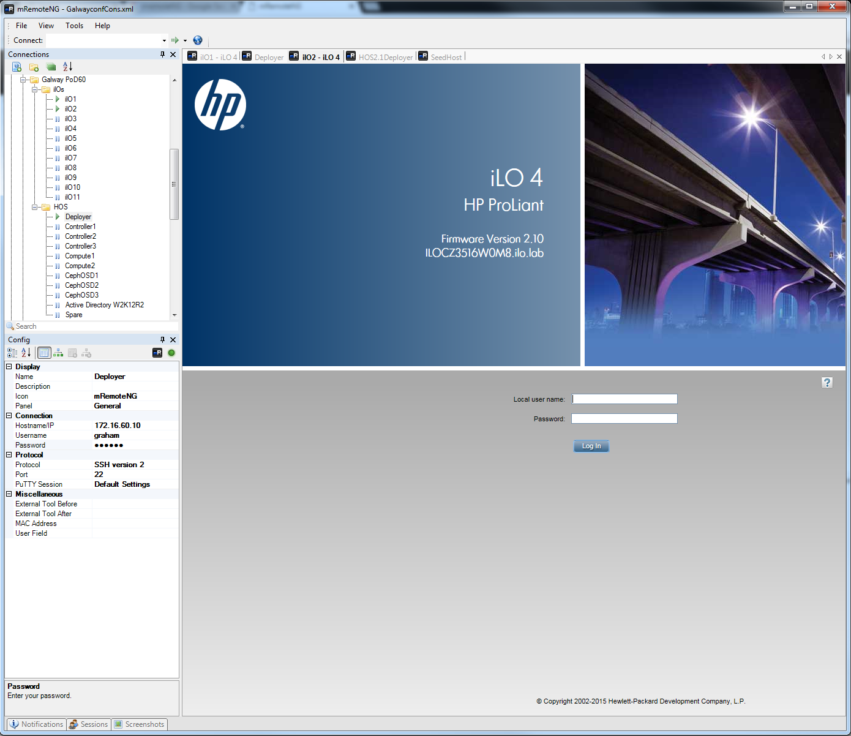Select the ilO2 connection in the tree
This screenshot has height=736, width=851.
(x=70, y=109)
